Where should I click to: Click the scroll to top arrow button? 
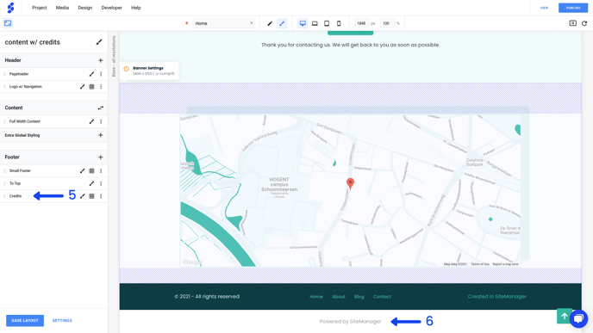click(565, 316)
